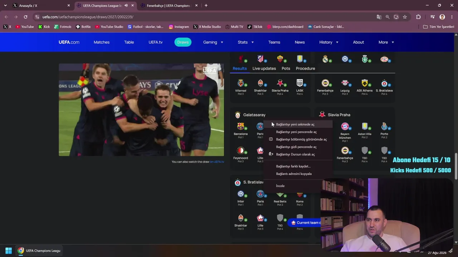
Task: Switch to the Pots tab
Action: click(286, 69)
